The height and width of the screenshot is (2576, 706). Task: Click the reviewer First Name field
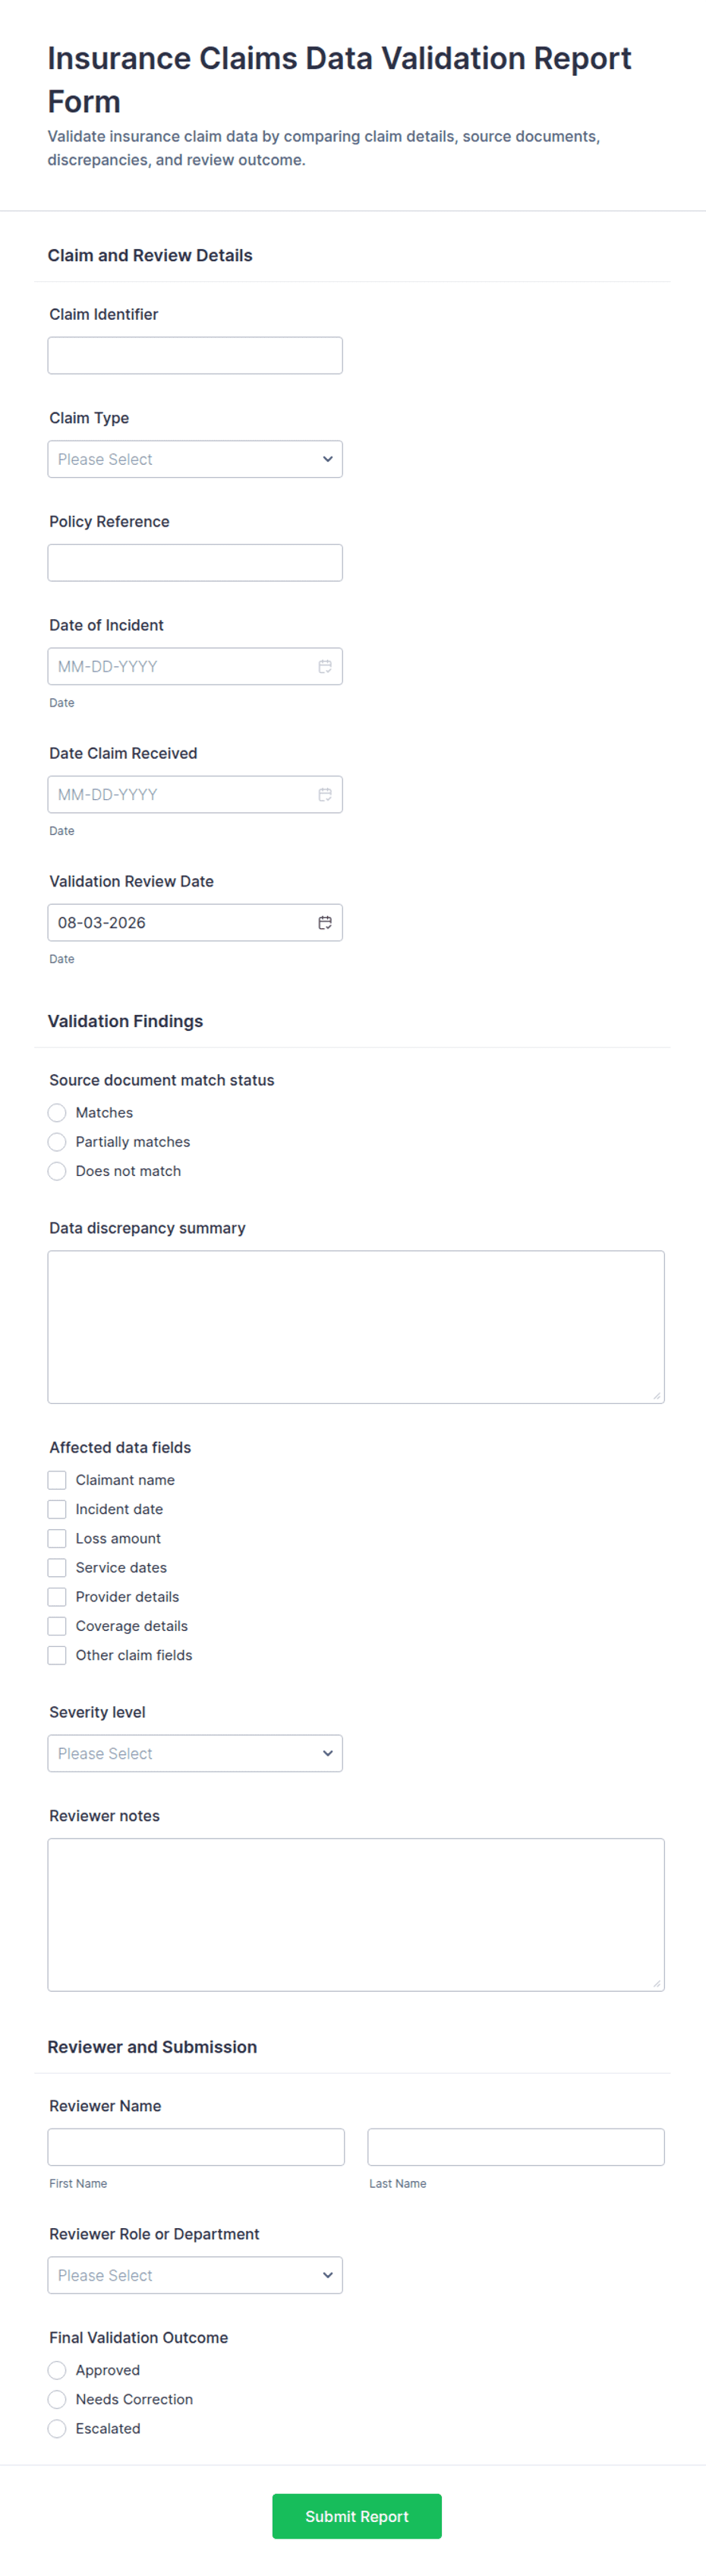tap(196, 2147)
